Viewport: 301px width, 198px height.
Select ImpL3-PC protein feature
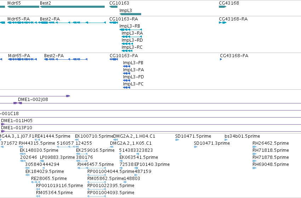[x=127, y=88]
